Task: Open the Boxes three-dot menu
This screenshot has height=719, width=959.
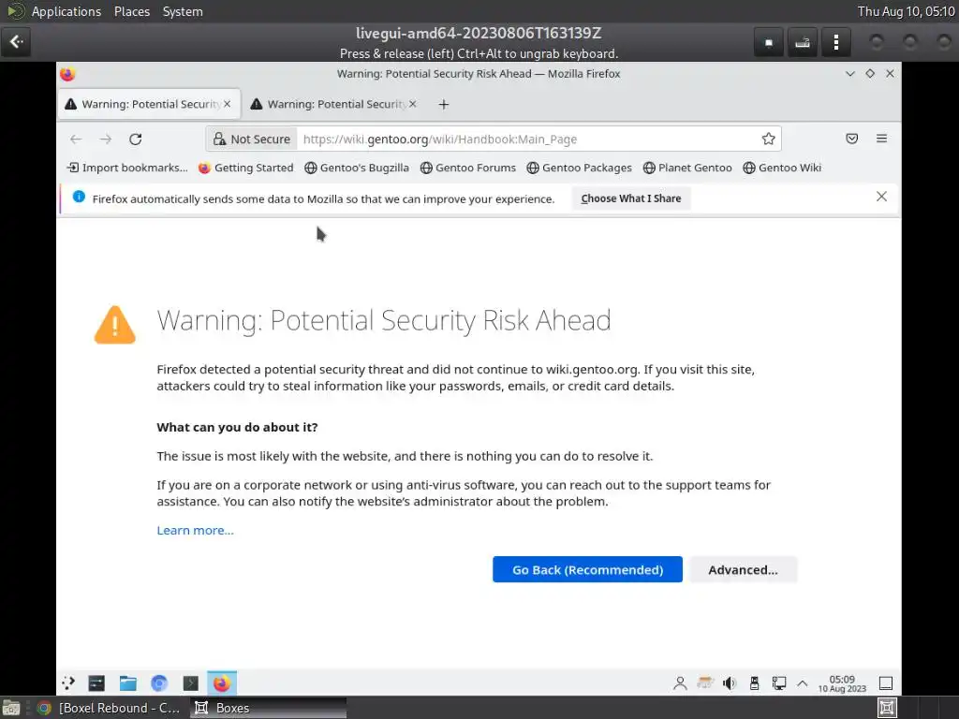Action: pyautogui.click(x=835, y=42)
